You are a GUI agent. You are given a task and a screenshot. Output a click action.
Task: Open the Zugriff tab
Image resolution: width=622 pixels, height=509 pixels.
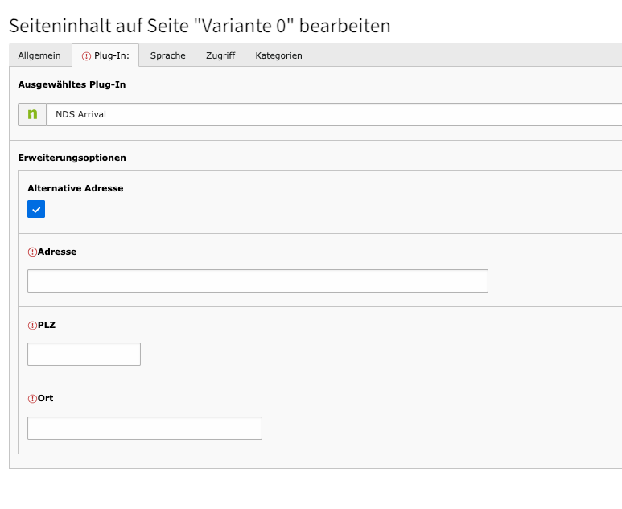pos(220,55)
